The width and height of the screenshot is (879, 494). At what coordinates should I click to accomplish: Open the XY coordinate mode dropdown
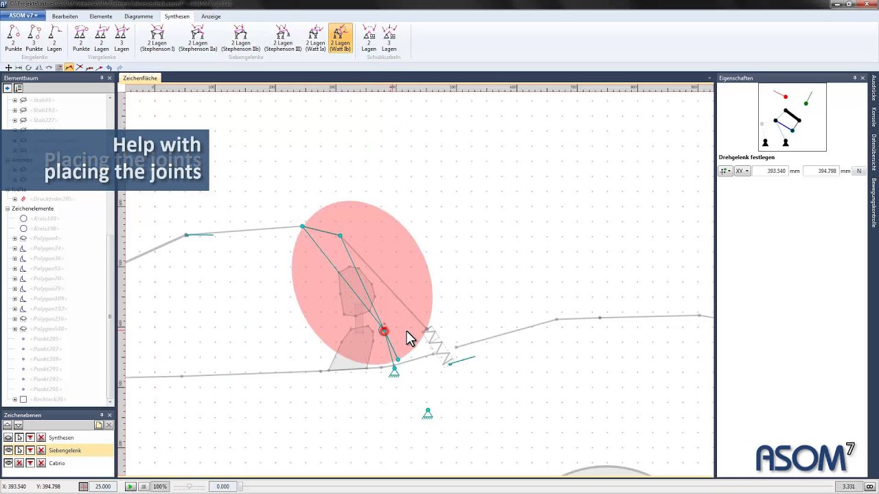(x=742, y=171)
